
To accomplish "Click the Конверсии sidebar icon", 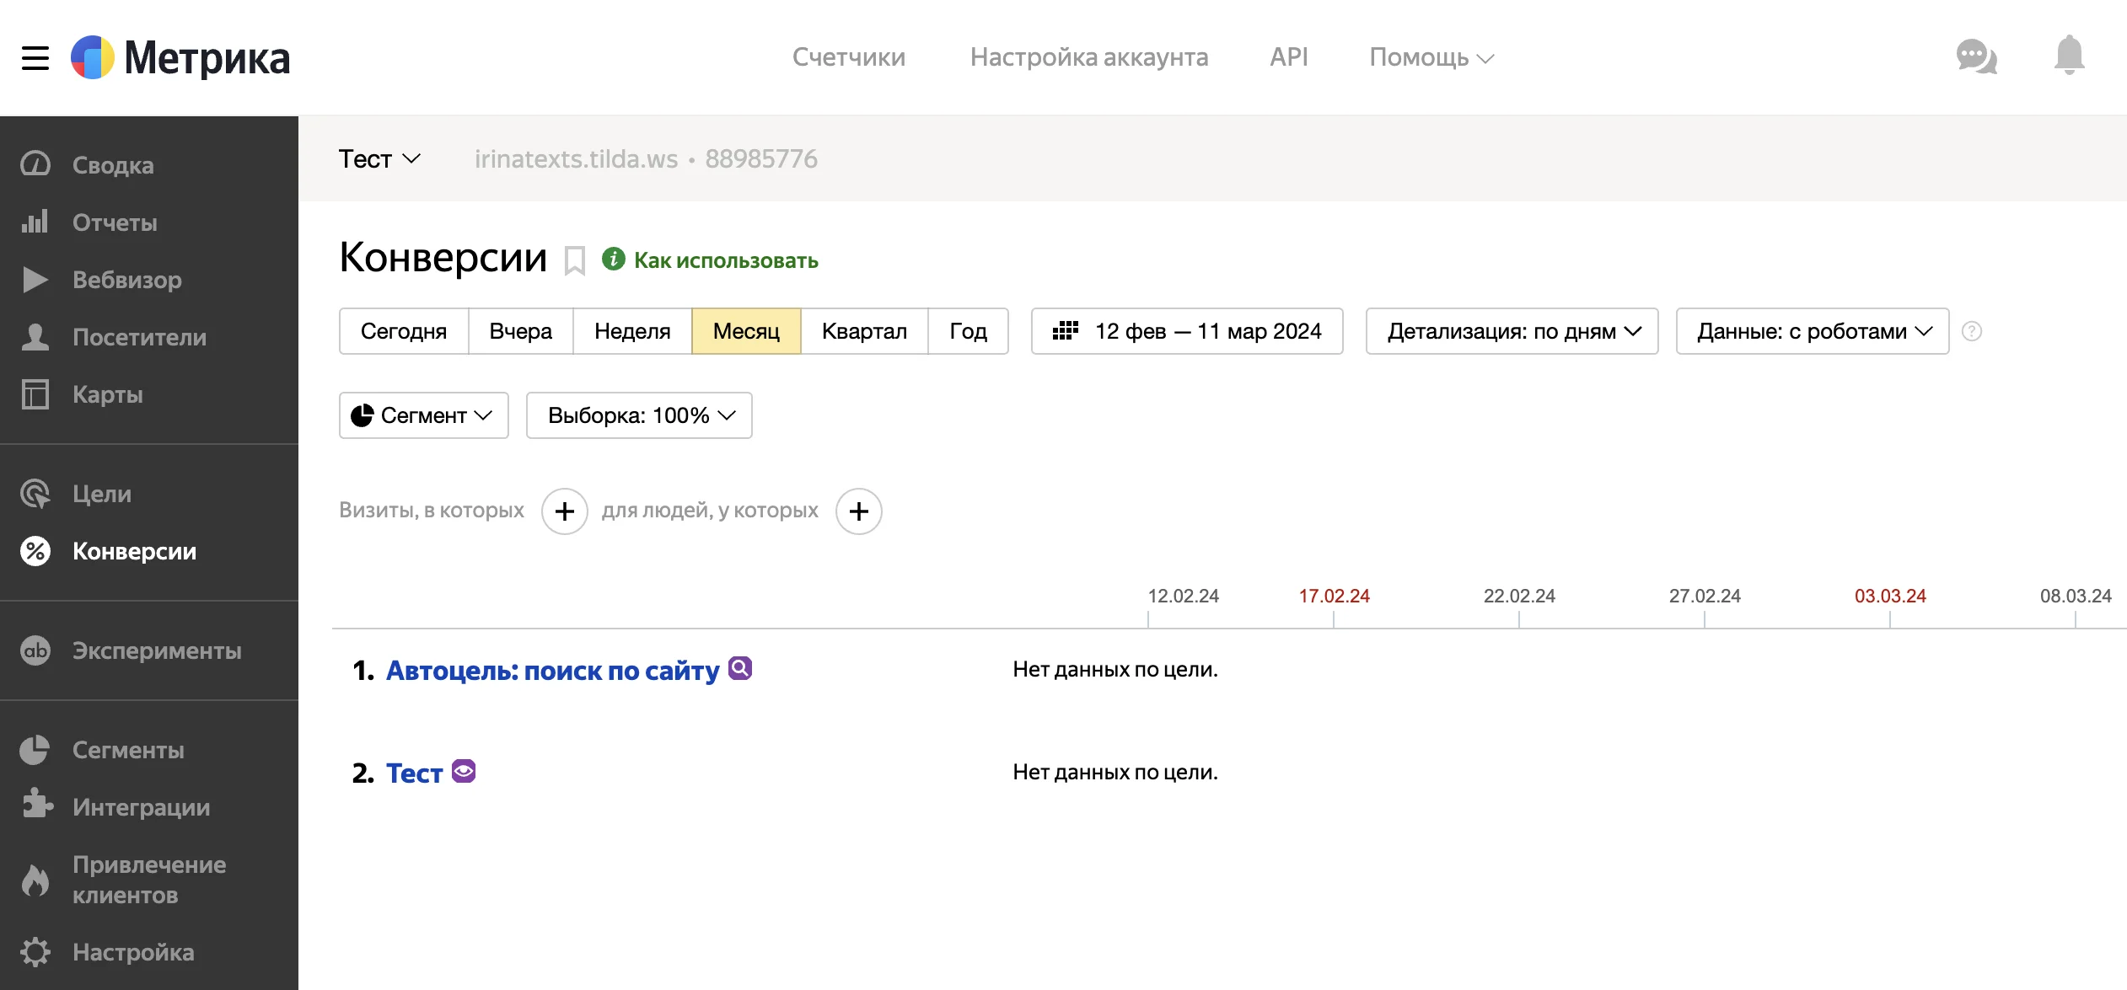I will point(36,550).
